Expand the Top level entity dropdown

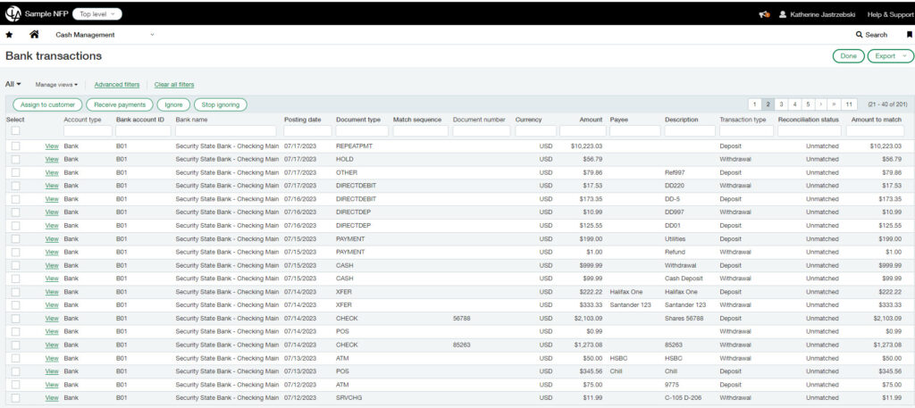(x=97, y=14)
